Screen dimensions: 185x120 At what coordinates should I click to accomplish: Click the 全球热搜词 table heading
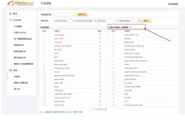(x=45, y=27)
